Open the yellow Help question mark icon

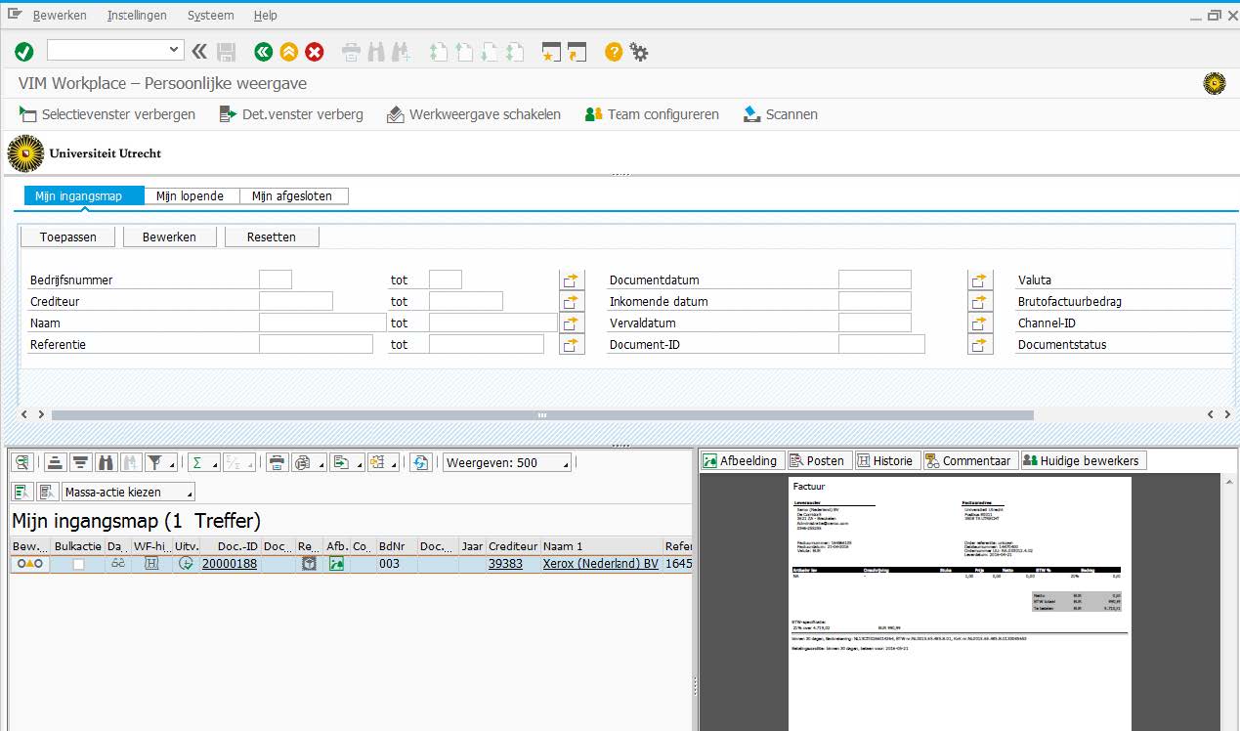(x=613, y=52)
